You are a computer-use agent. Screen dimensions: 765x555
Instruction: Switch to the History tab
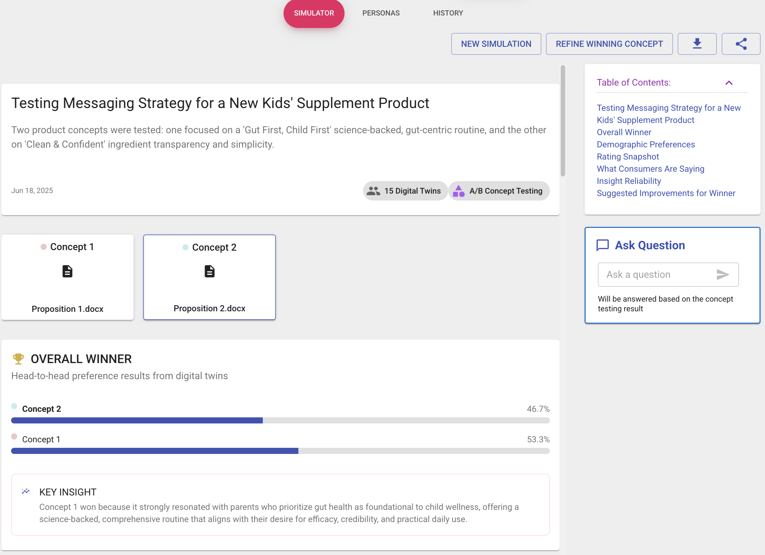pos(448,13)
